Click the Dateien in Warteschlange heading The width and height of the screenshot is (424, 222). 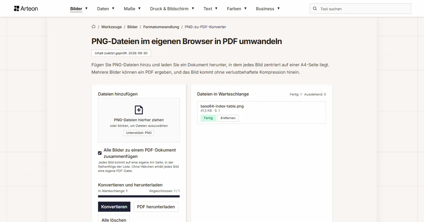pos(223,94)
